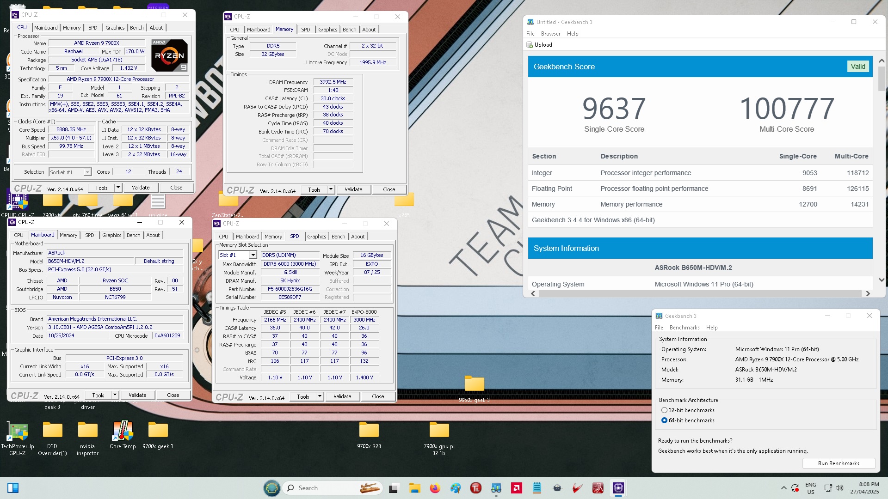Click the Valid badge in Geekbench Score
This screenshot has width=888, height=499.
(857, 67)
